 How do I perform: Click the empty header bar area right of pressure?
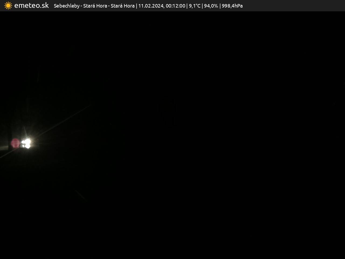294,6
